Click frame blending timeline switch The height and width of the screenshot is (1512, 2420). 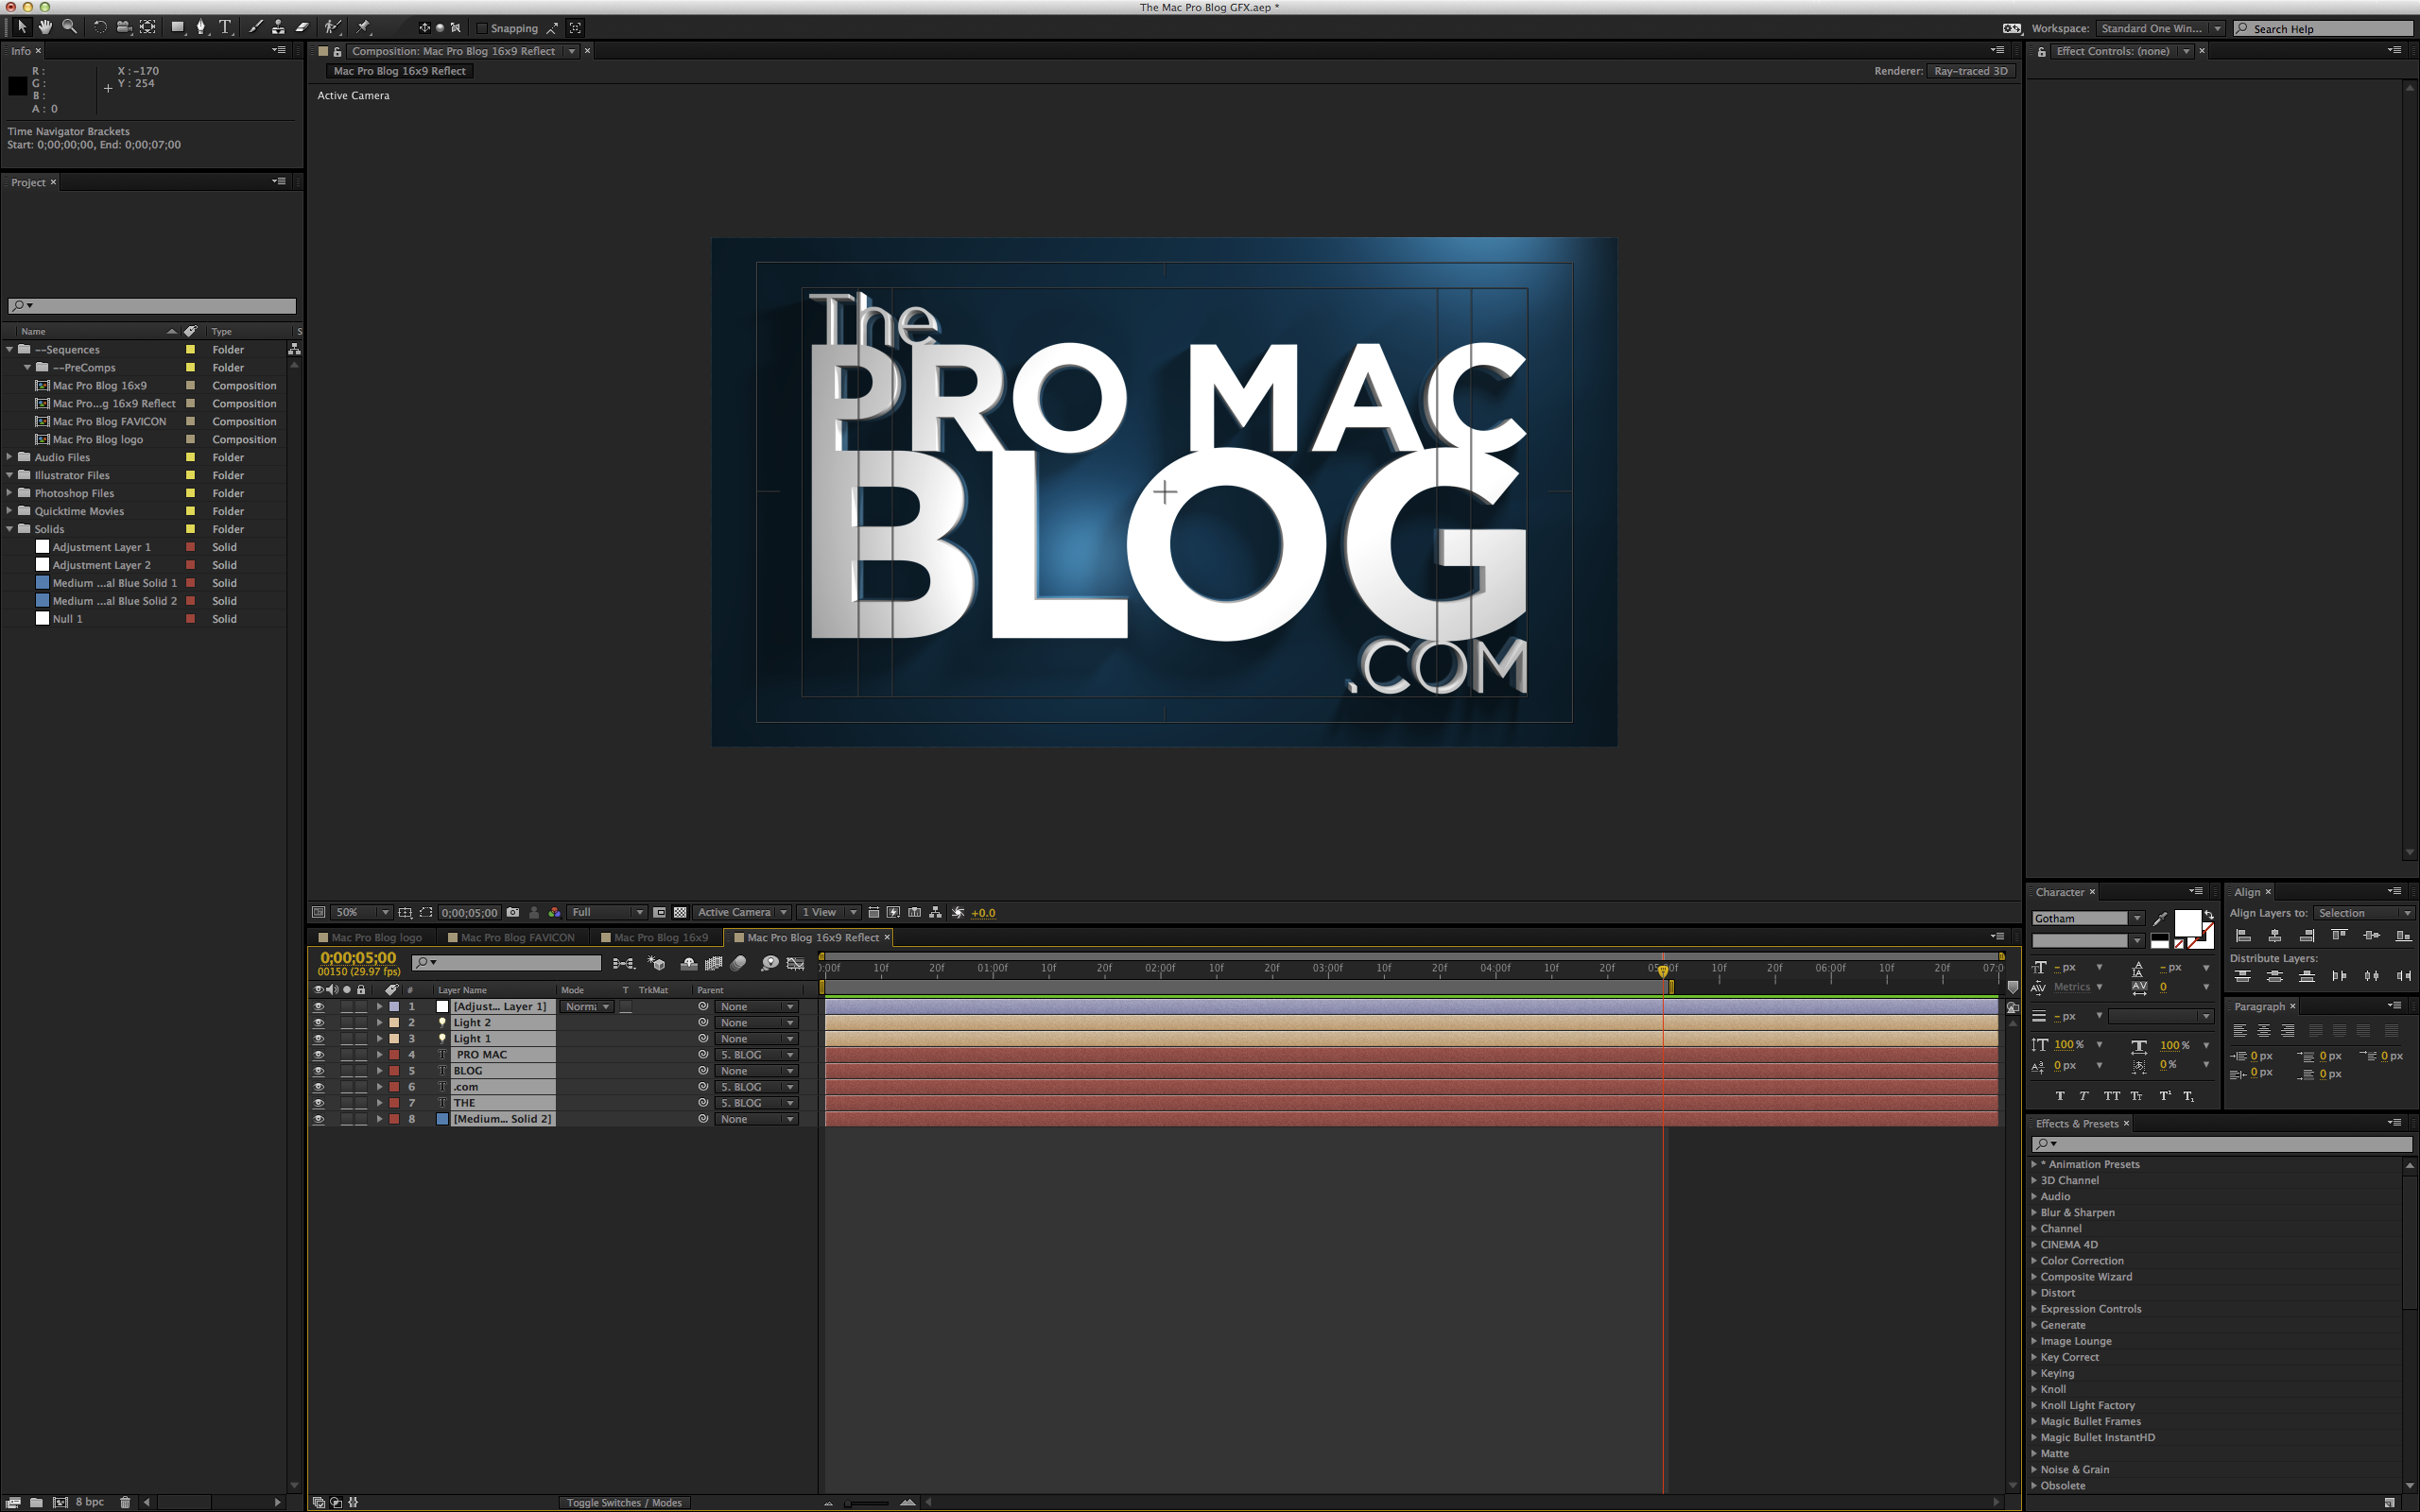pos(713,963)
